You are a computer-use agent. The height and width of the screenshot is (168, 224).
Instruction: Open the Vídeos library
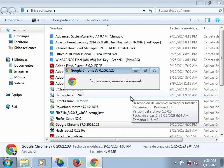pos(19,83)
